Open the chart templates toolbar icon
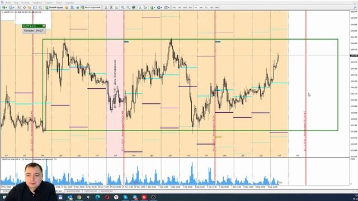Viewport: 358px width, 201px height. (166, 7)
